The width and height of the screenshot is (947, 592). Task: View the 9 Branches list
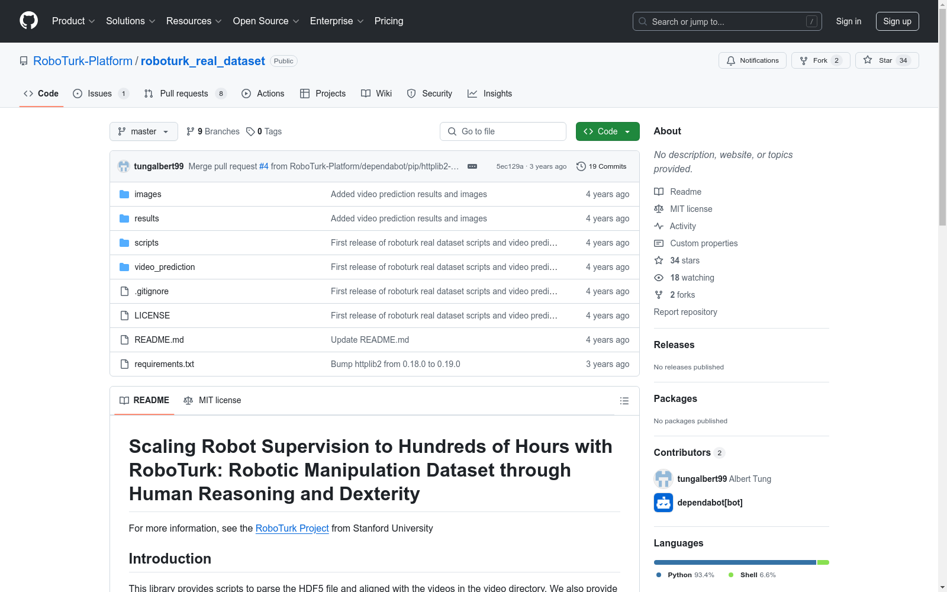213,131
